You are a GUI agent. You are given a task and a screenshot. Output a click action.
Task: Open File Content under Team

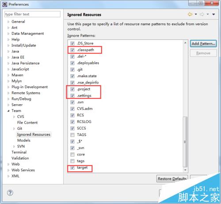pos(27,122)
